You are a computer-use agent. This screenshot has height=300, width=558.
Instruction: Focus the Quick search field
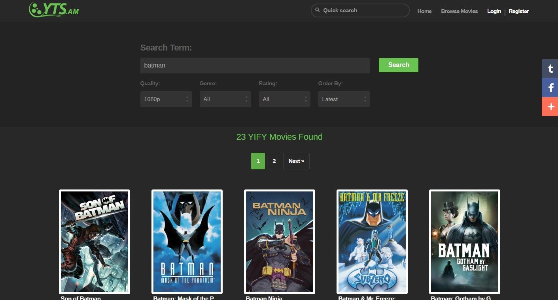(x=360, y=10)
